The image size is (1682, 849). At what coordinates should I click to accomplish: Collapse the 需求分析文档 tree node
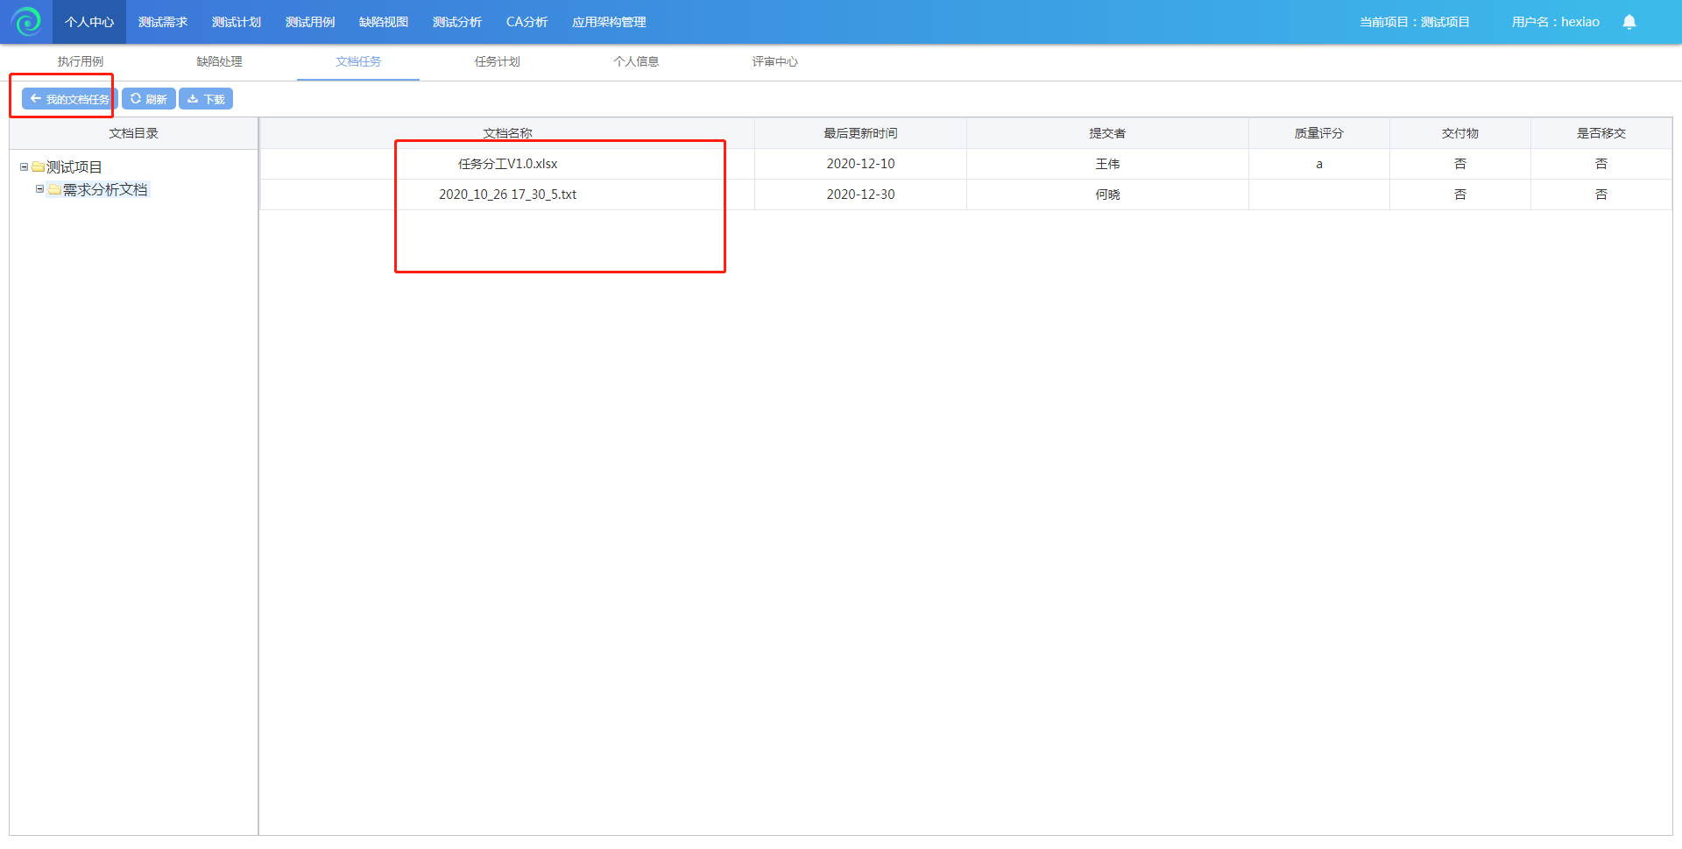39,189
